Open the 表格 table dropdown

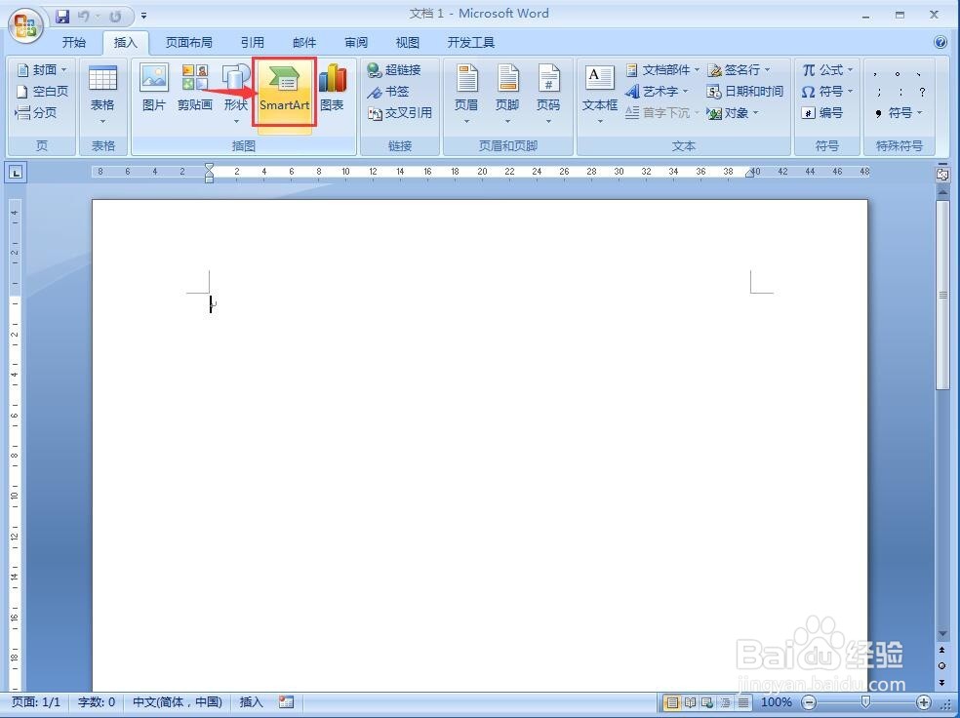point(102,95)
